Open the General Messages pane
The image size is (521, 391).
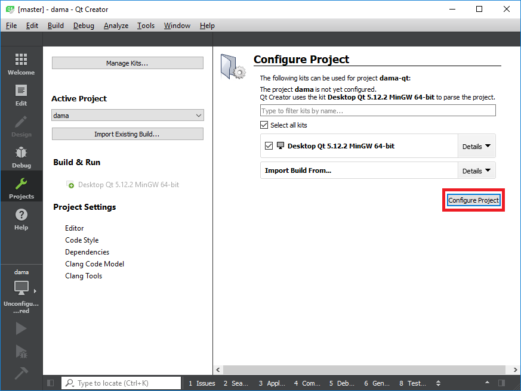(x=377, y=383)
